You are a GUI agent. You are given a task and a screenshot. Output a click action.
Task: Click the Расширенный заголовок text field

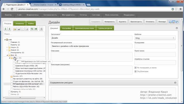91,46
